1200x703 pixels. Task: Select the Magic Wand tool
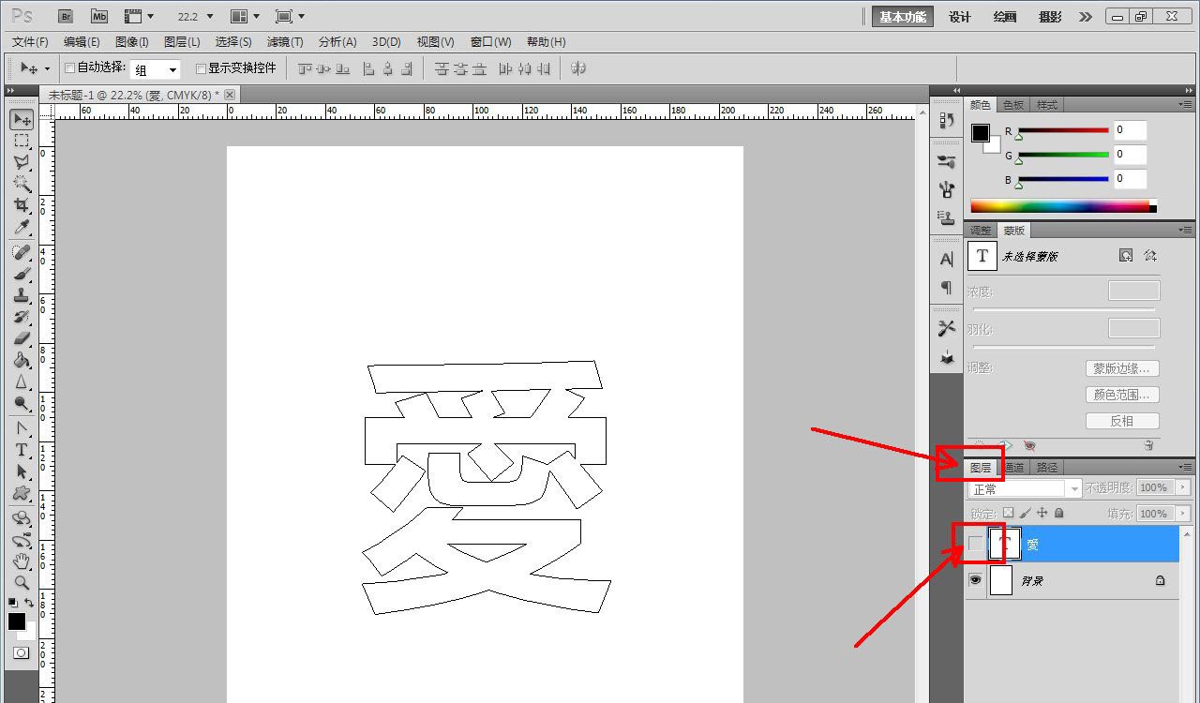pos(22,184)
